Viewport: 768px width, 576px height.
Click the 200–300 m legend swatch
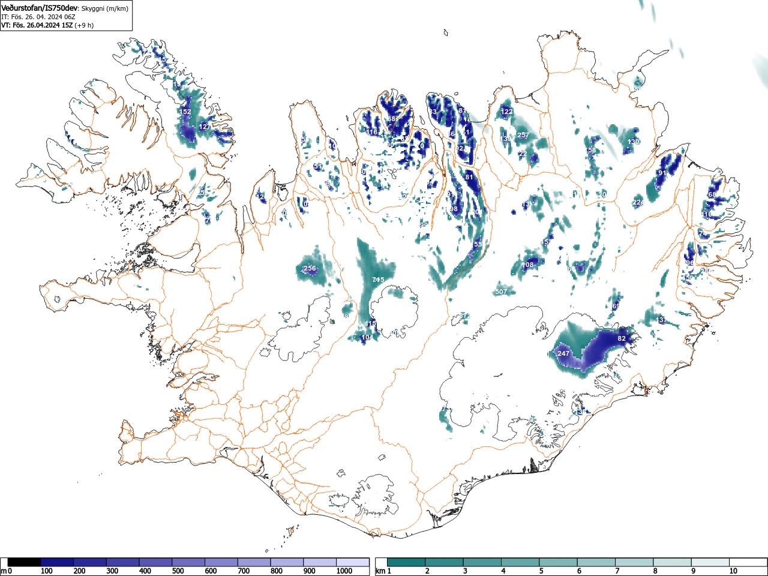[90, 562]
